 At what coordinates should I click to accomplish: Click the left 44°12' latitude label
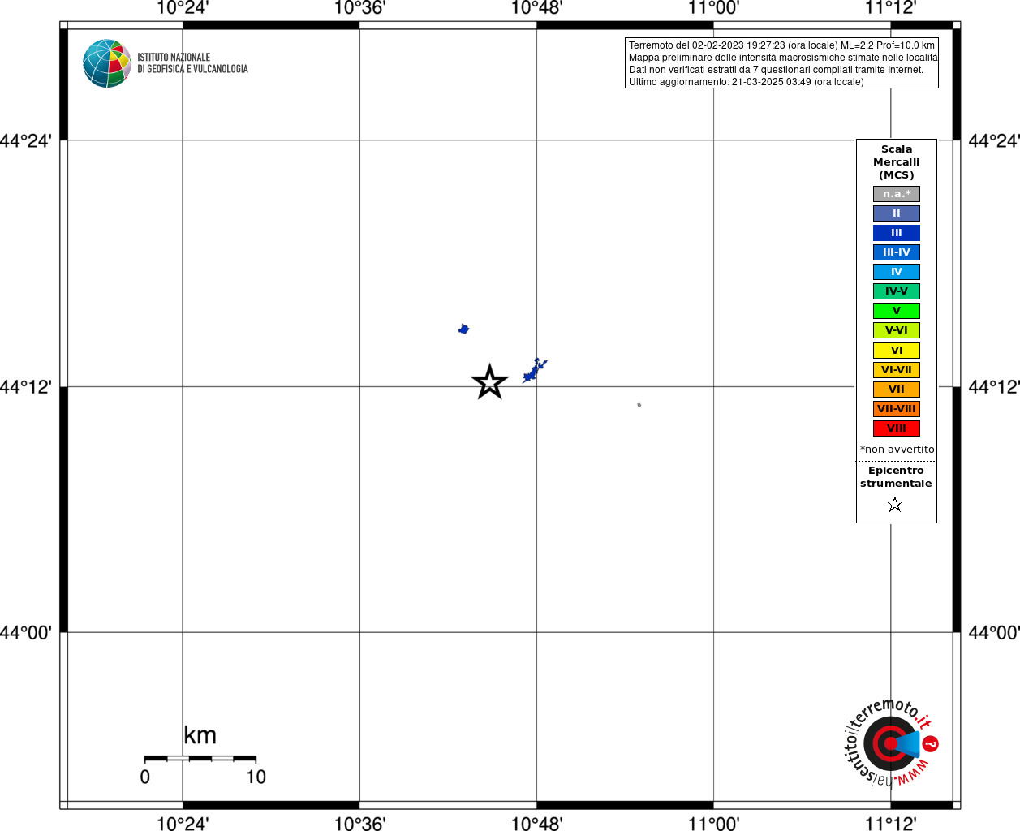tap(26, 387)
